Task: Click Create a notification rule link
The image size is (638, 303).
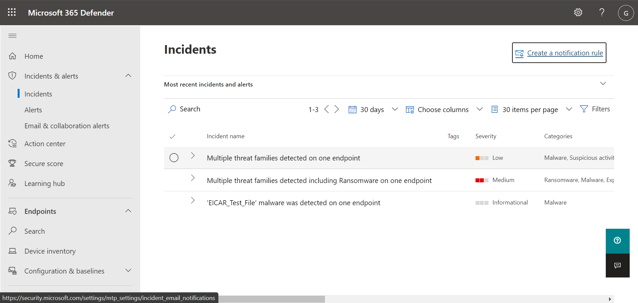Action: tap(565, 53)
